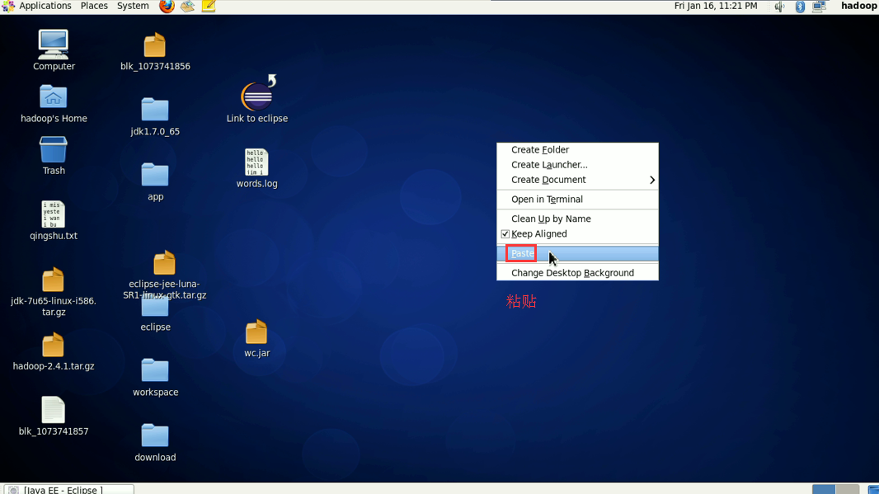Open hadoop's Home folder icon
879x494 pixels.
[54, 97]
